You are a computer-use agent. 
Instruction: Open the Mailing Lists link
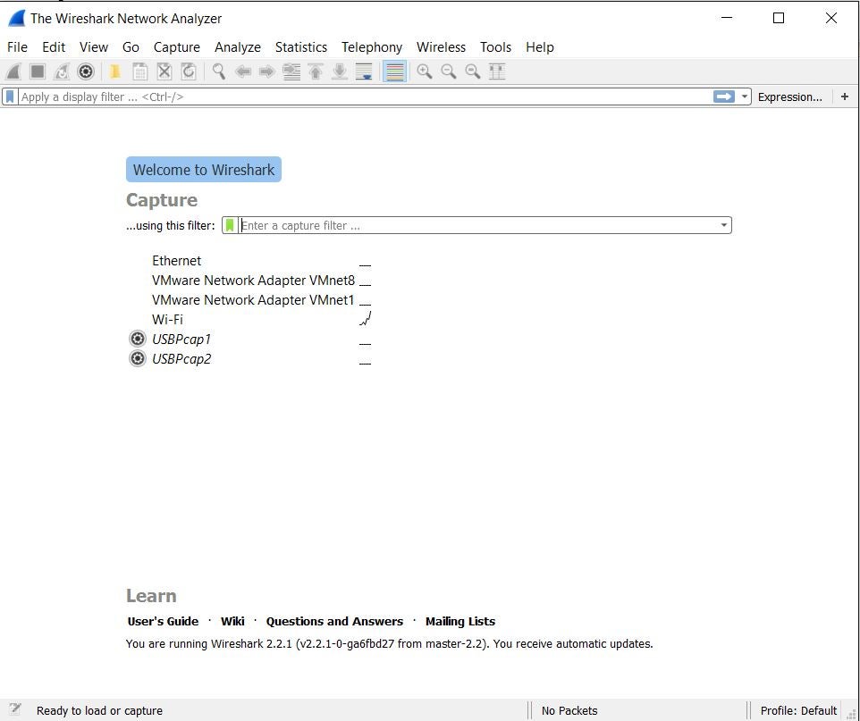point(460,622)
